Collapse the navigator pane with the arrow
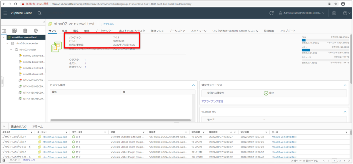 tap(44, 22)
